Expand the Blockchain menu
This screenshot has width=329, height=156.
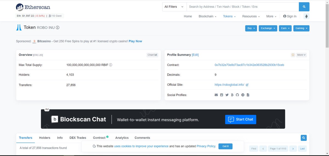(208, 16)
